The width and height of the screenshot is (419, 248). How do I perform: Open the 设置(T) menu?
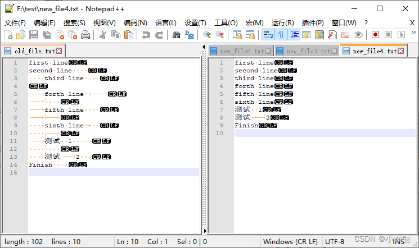tap(195, 23)
